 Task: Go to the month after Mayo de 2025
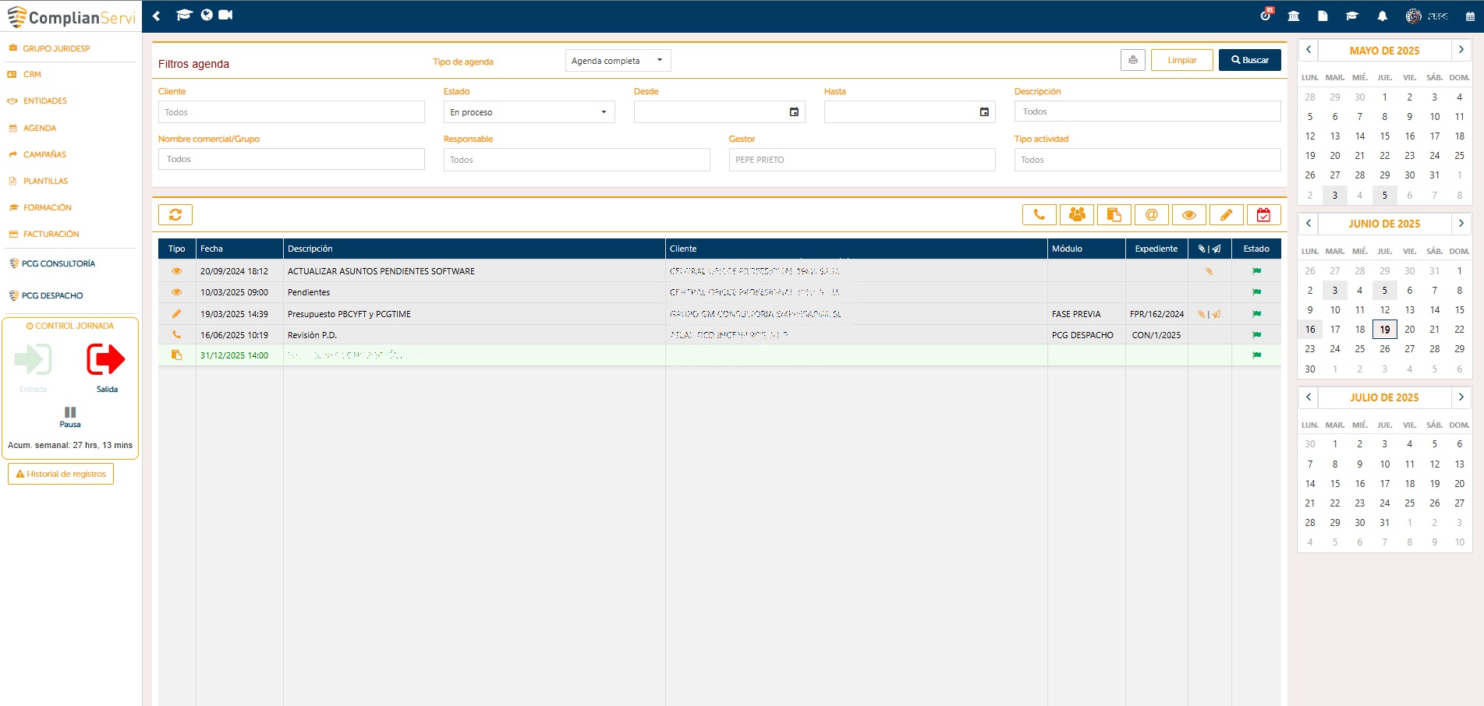click(x=1461, y=50)
